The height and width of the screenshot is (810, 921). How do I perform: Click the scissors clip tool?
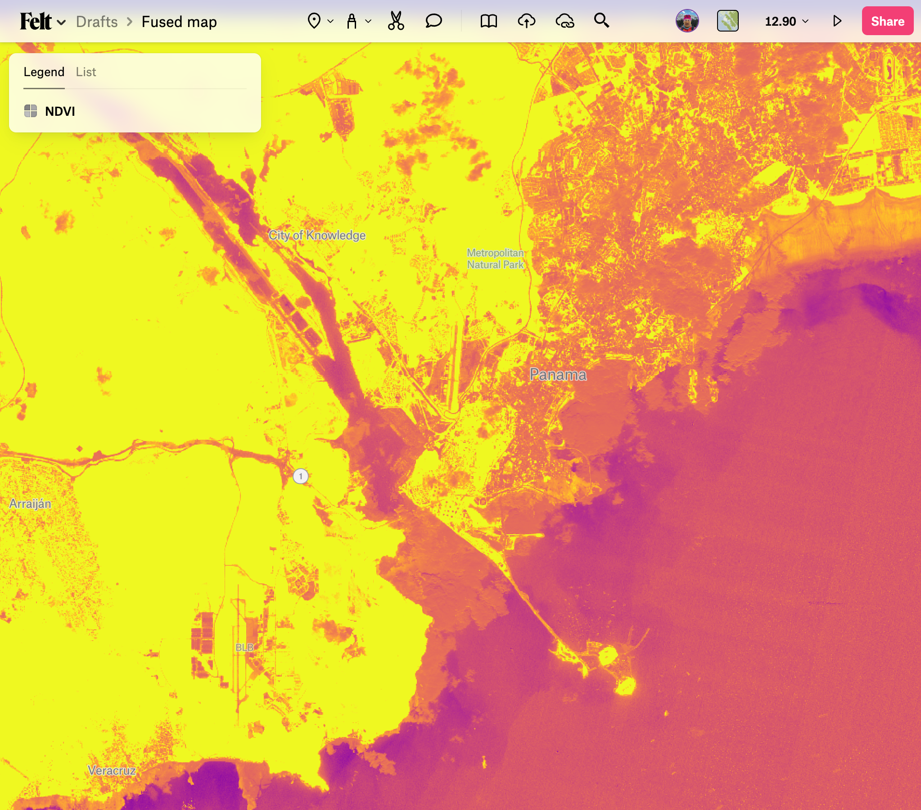tap(396, 21)
